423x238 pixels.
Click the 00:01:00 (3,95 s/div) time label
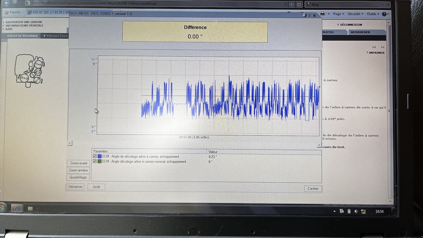point(194,137)
